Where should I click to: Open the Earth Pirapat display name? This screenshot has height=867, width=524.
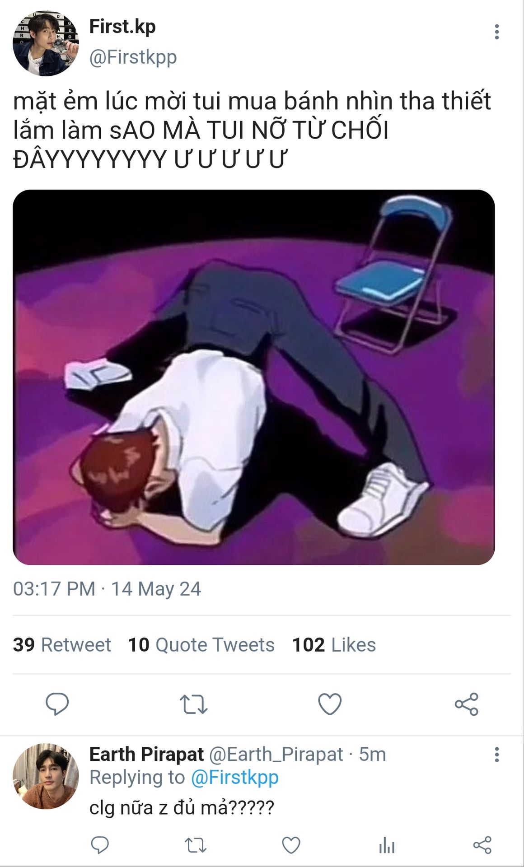[x=146, y=755]
